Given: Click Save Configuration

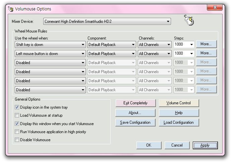Looking at the screenshot, I should pyautogui.click(x=135, y=122).
